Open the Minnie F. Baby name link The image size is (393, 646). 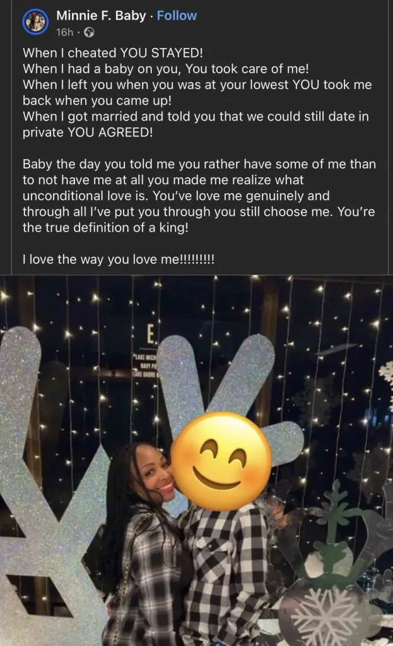(x=101, y=16)
